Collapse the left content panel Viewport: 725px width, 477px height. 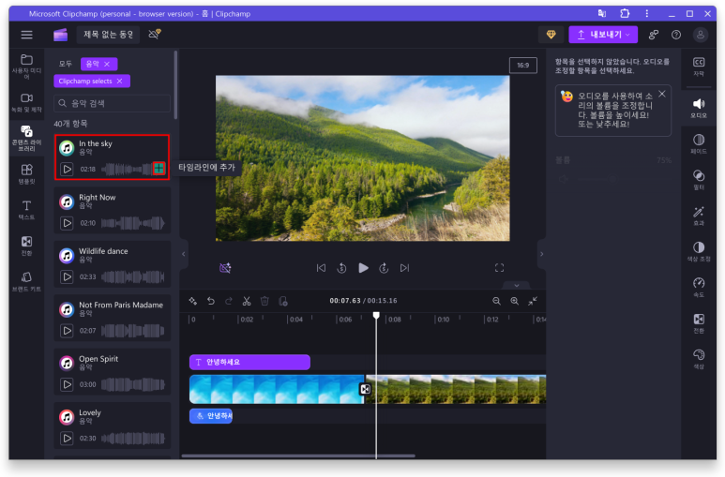coord(184,254)
